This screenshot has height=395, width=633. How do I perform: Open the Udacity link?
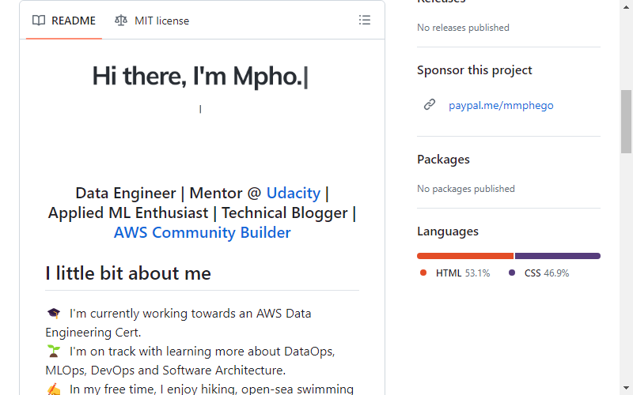tap(294, 193)
